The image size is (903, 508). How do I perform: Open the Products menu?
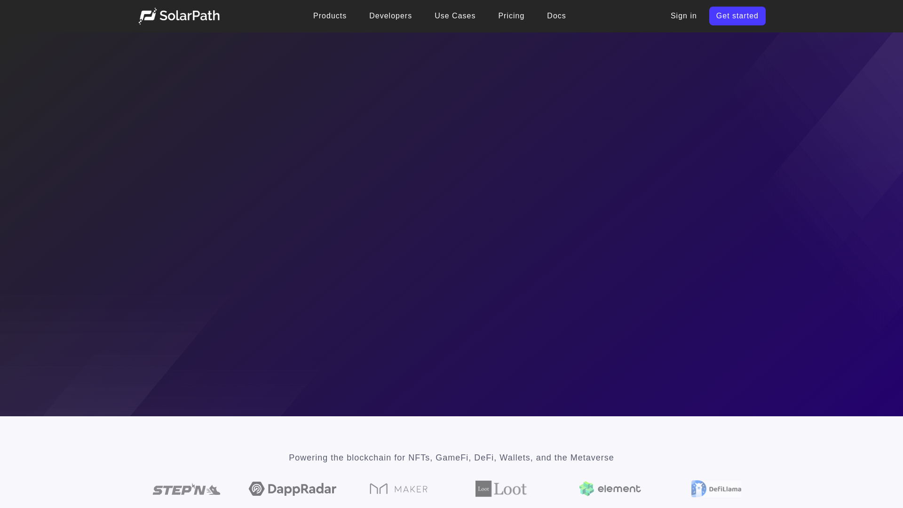(330, 16)
